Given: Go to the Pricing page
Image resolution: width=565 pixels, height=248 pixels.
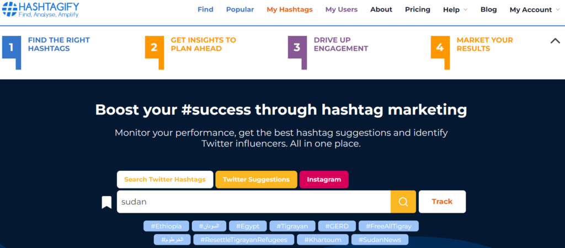Looking at the screenshot, I should coord(418,9).
